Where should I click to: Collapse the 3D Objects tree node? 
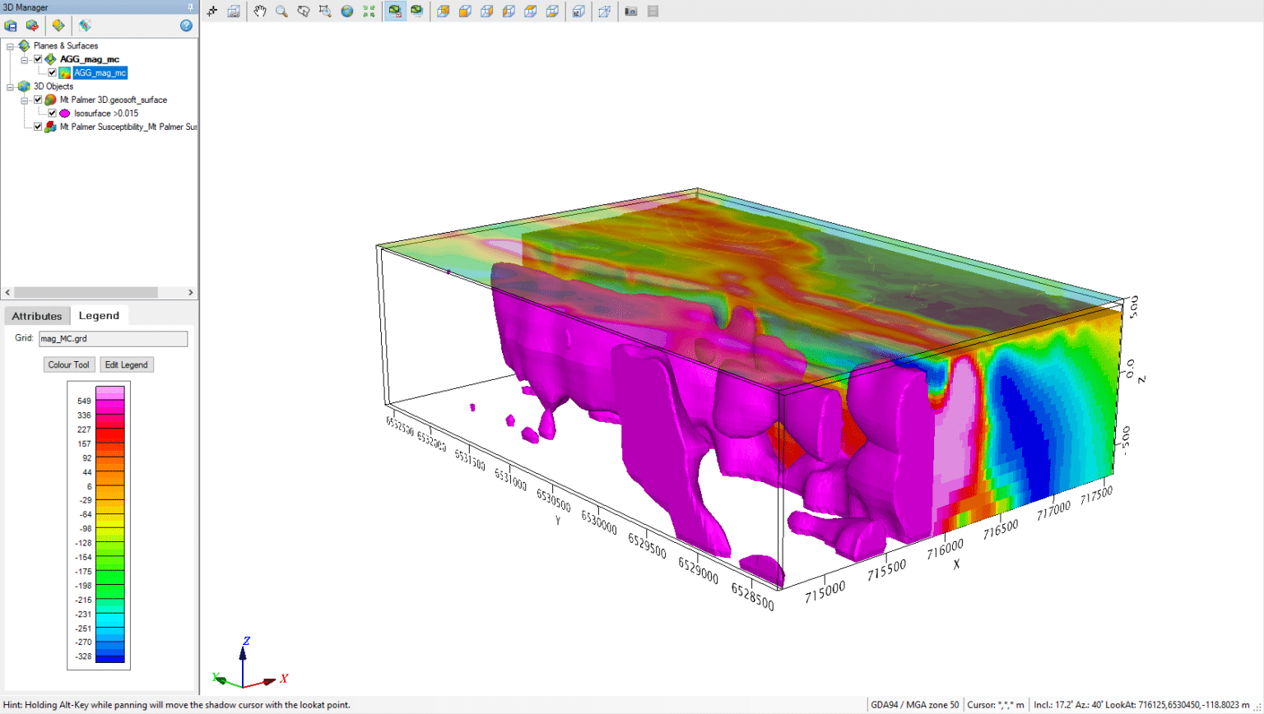pyautogui.click(x=10, y=86)
